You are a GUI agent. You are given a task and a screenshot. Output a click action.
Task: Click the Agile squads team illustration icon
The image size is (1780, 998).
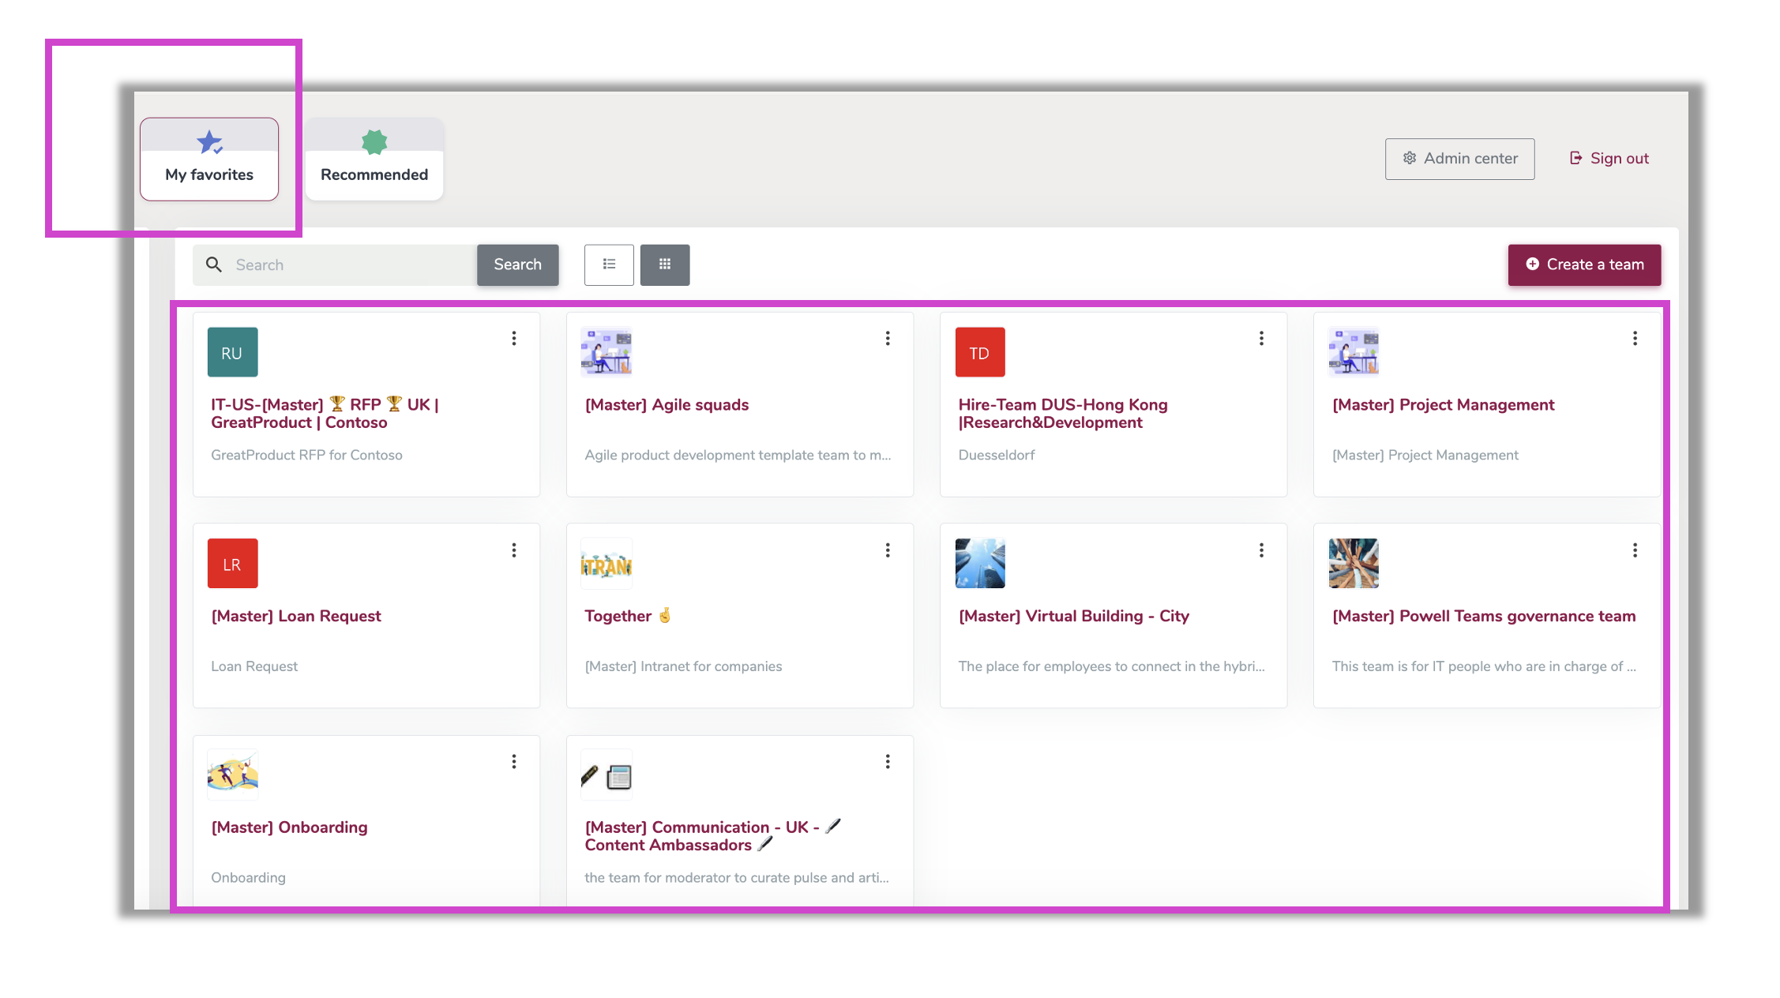[606, 352]
